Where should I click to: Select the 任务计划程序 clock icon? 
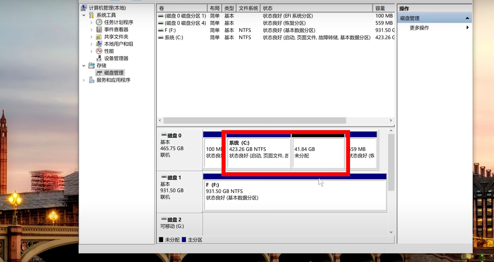tap(99, 22)
